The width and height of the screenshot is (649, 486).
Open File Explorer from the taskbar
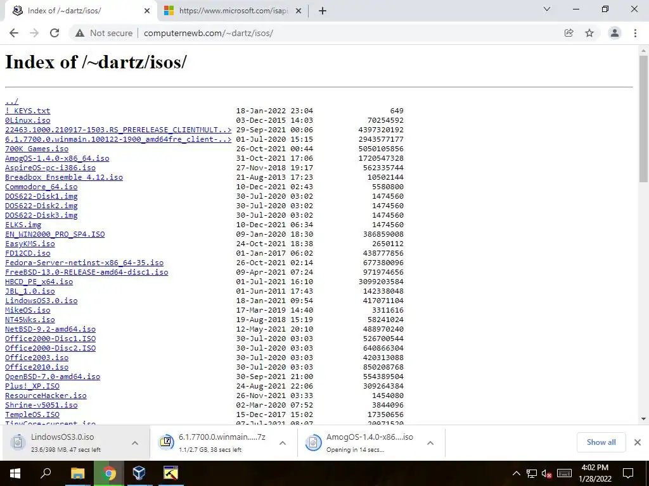77,473
